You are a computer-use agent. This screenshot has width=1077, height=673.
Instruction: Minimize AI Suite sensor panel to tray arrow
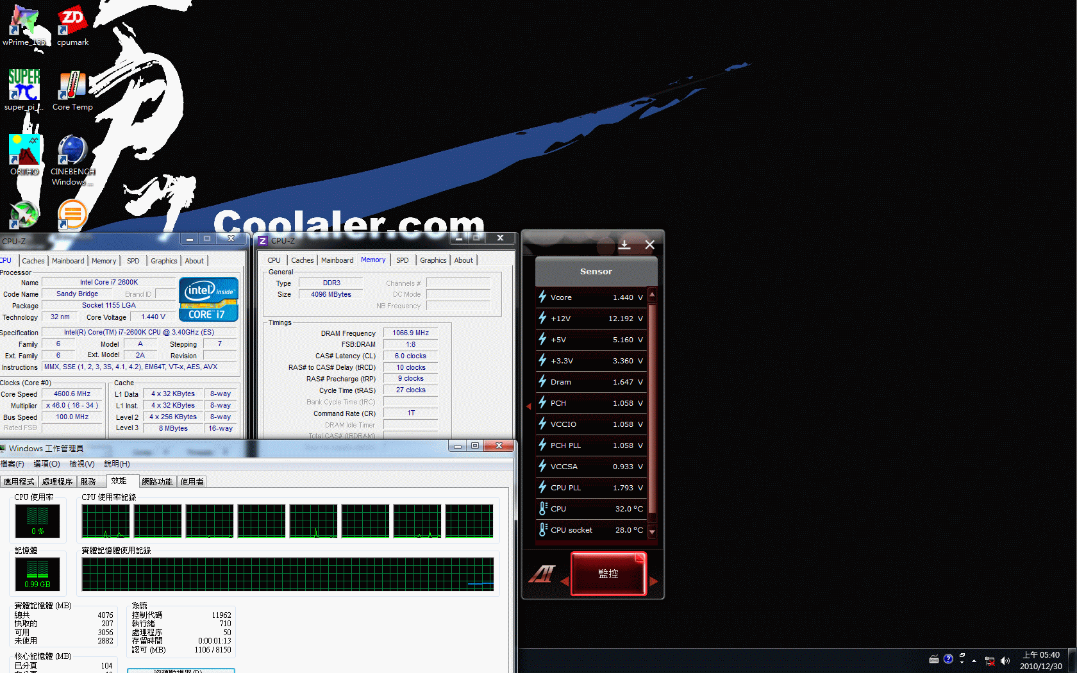pyautogui.click(x=624, y=245)
